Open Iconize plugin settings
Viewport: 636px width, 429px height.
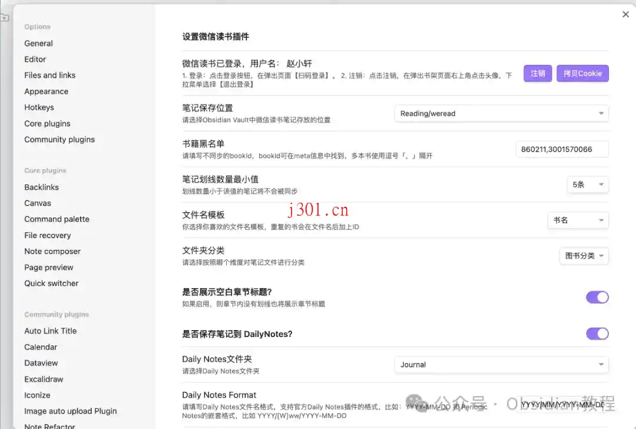point(37,395)
